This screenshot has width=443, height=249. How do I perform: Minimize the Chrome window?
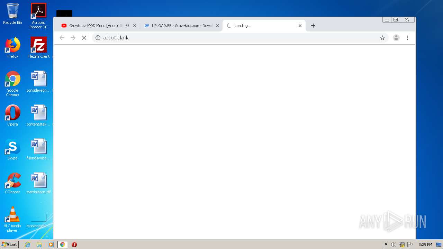pyautogui.click(x=387, y=20)
